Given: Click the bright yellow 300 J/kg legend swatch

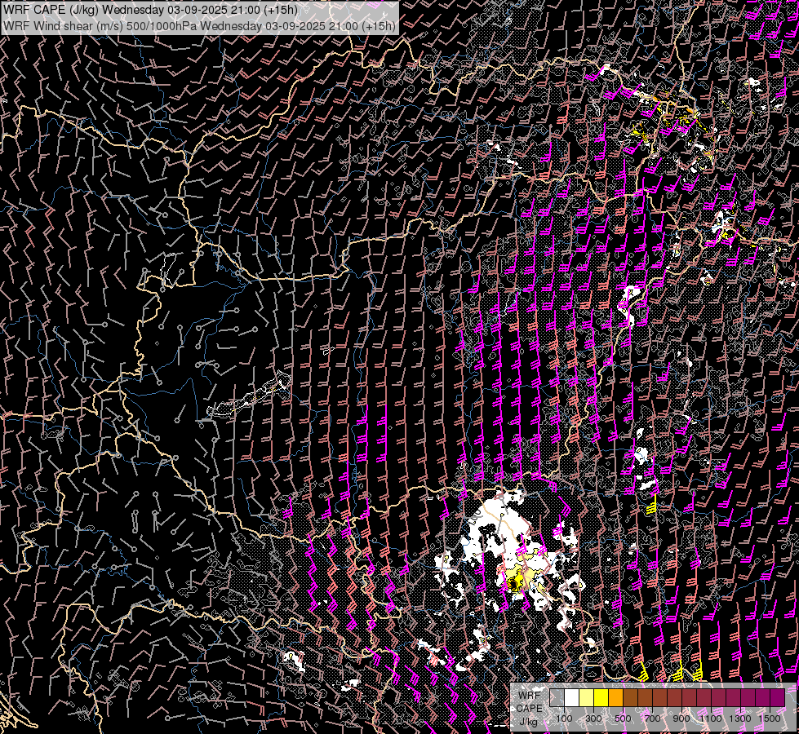Looking at the screenshot, I should pyautogui.click(x=601, y=697).
